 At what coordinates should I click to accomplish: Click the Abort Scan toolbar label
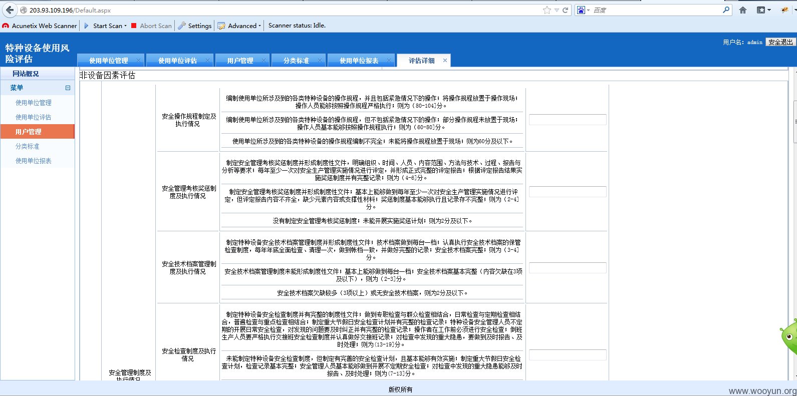[x=156, y=26]
